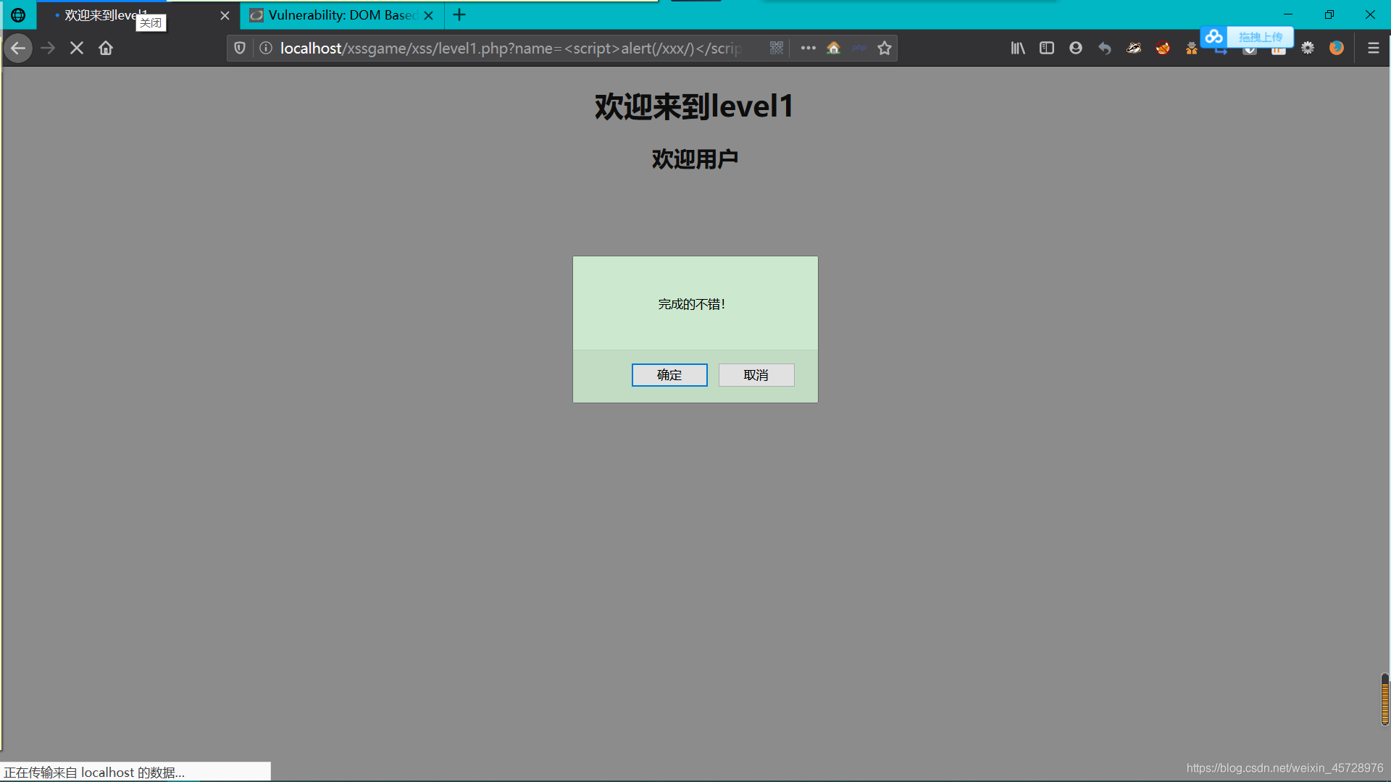
Task: Open tracking protection shield info
Action: tap(240, 49)
